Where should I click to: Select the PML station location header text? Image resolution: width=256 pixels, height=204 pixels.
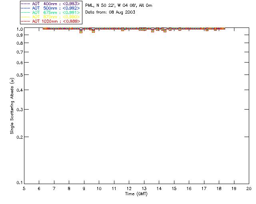click(x=119, y=6)
